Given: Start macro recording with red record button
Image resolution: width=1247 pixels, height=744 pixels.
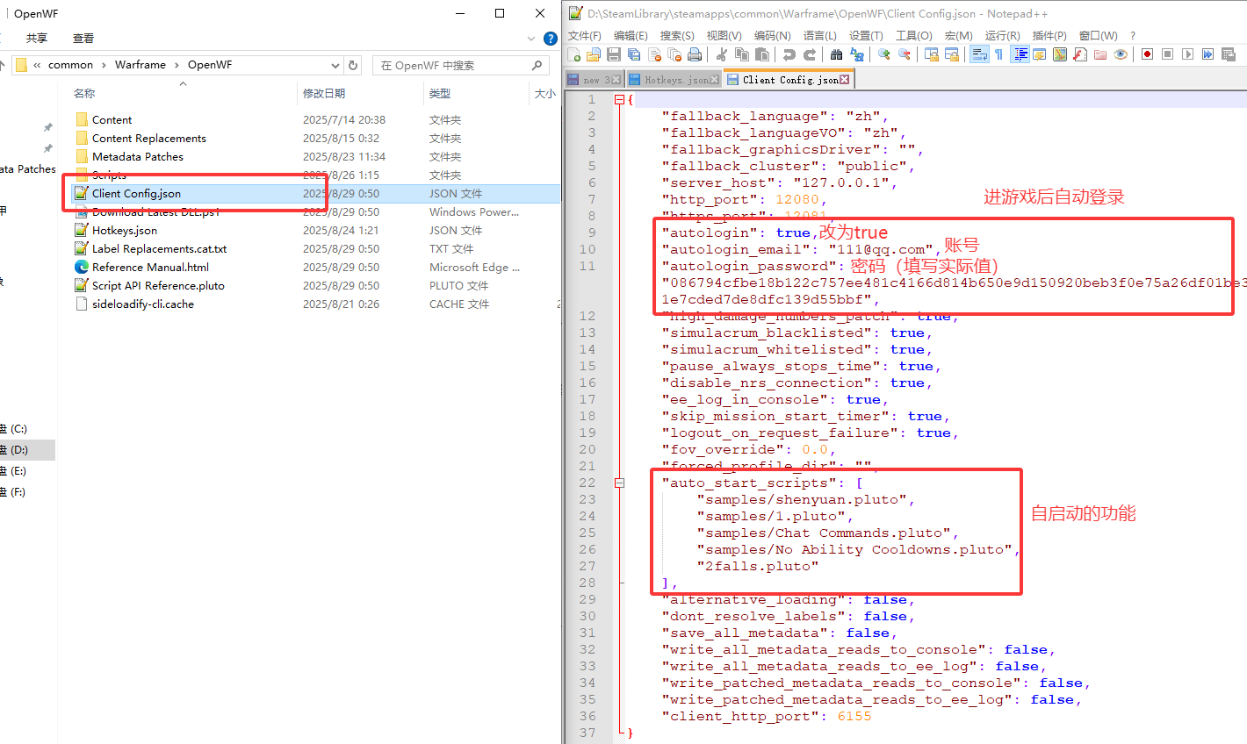Looking at the screenshot, I should (1147, 54).
